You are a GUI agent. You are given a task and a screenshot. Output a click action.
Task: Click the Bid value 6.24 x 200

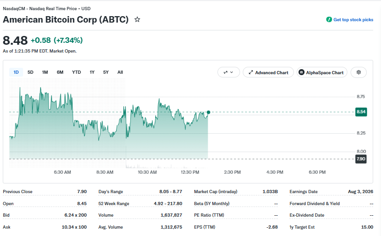click(x=76, y=215)
